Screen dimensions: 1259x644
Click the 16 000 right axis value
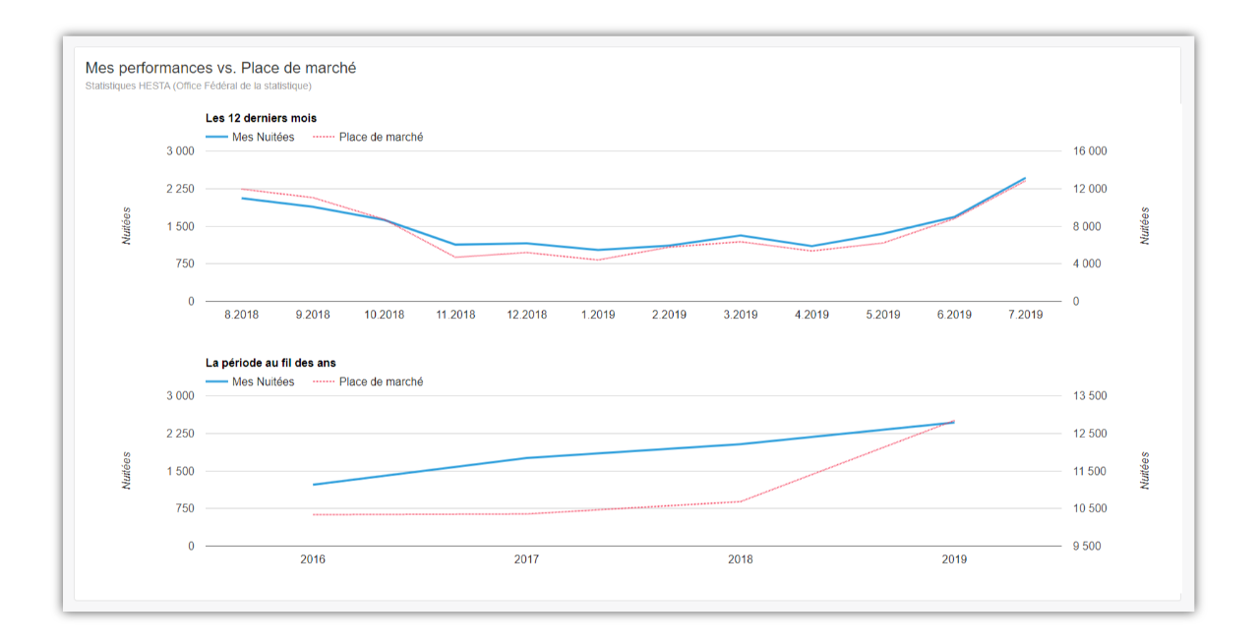1090,151
